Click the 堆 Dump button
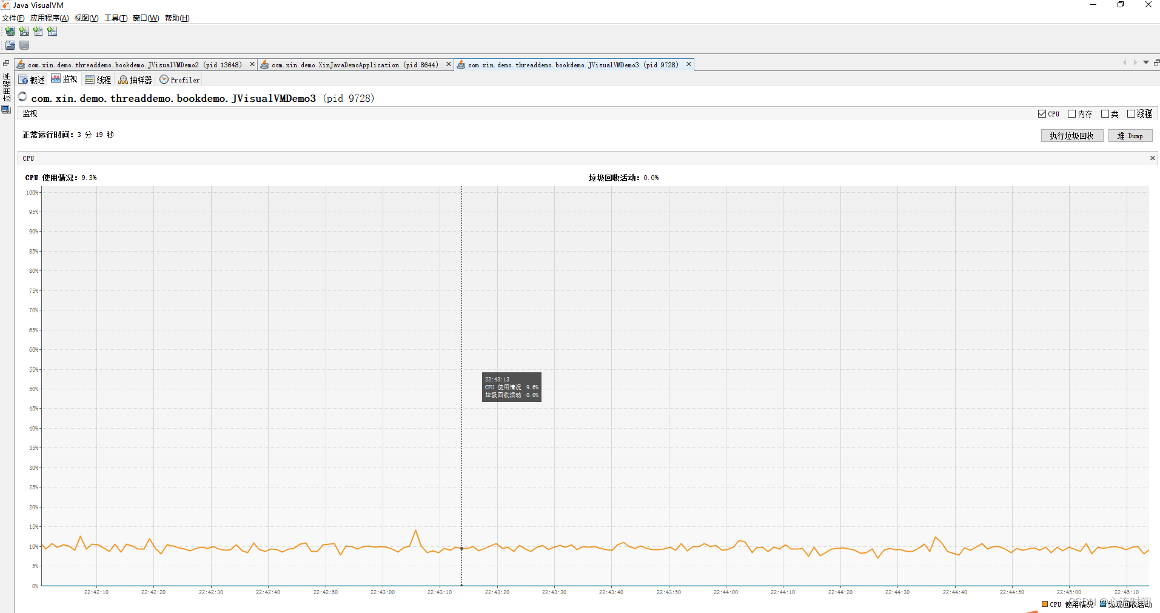Viewport: 1160px width, 613px height. click(1130, 136)
